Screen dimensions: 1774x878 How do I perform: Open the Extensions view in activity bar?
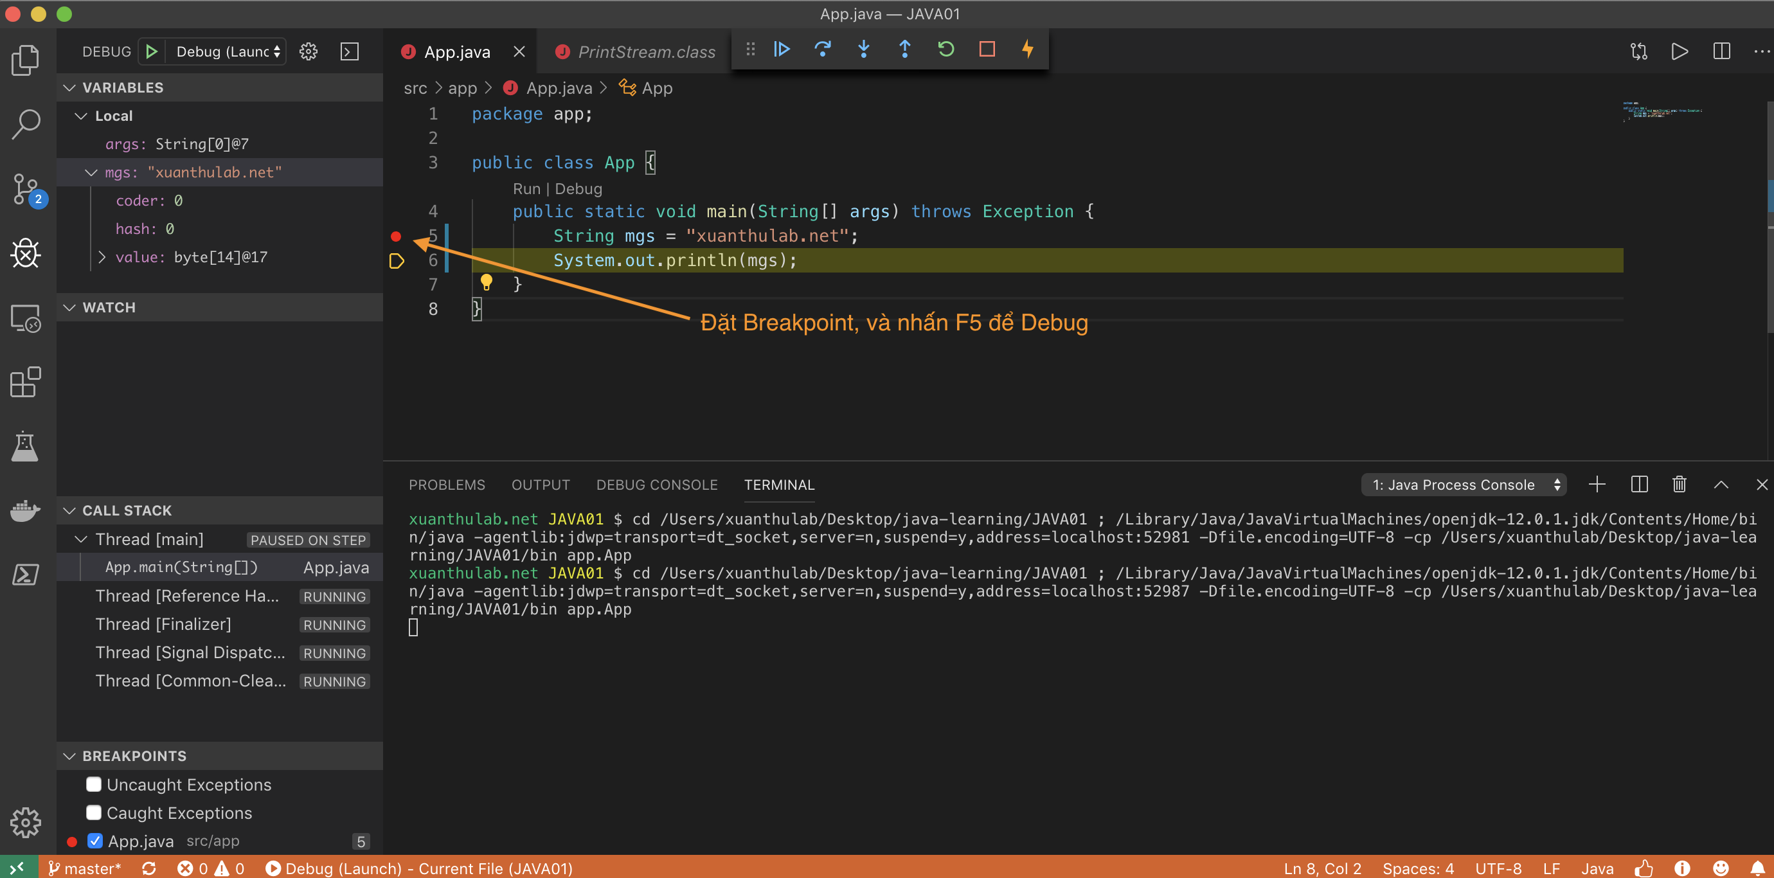coord(26,382)
